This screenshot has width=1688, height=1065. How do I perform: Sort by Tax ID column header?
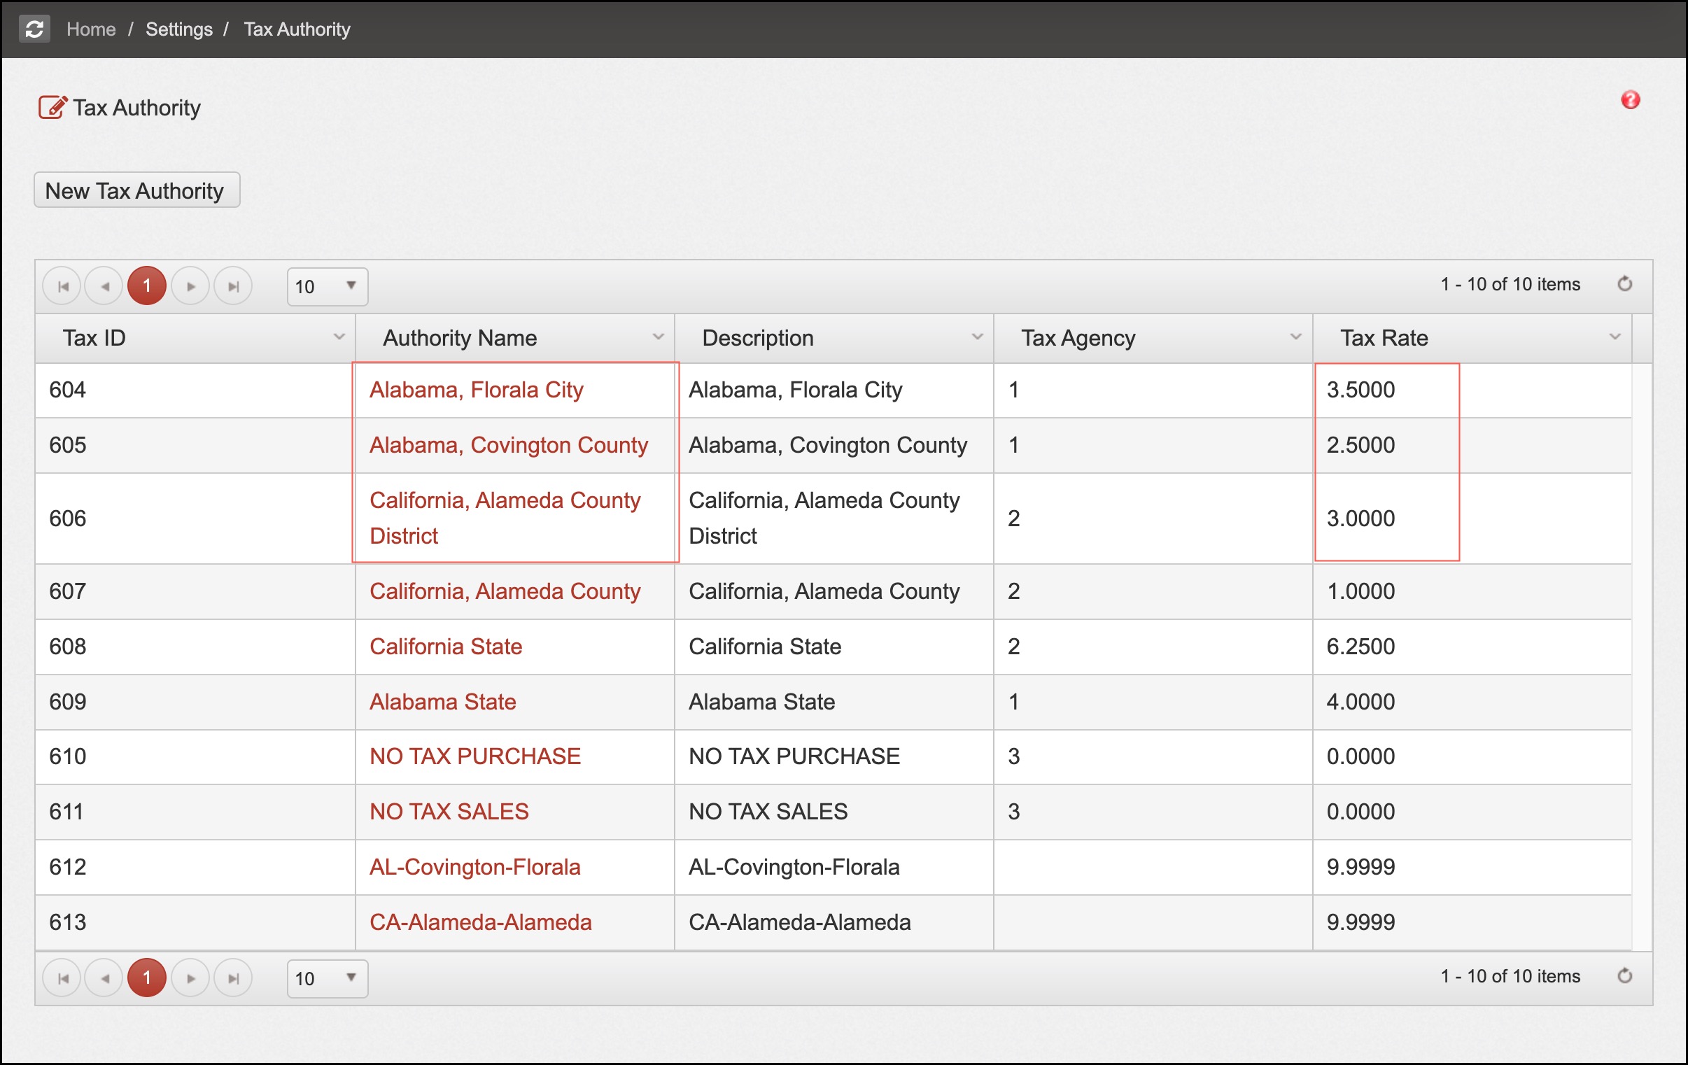pos(94,338)
